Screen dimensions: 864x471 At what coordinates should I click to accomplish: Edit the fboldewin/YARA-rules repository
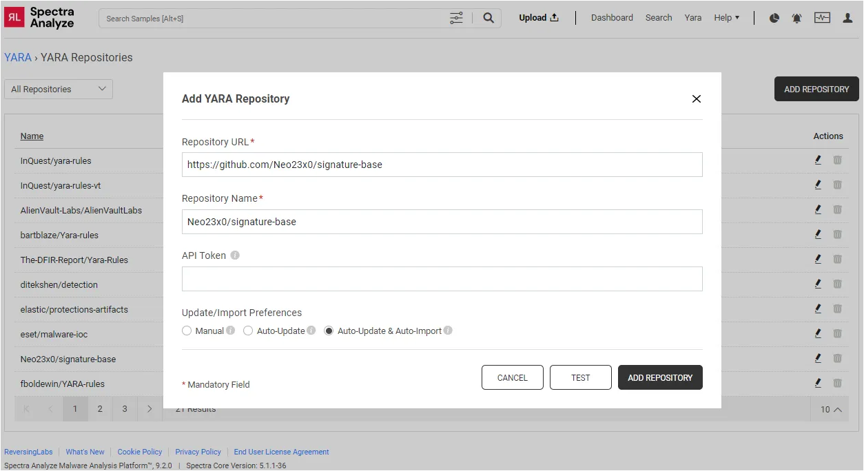818,384
